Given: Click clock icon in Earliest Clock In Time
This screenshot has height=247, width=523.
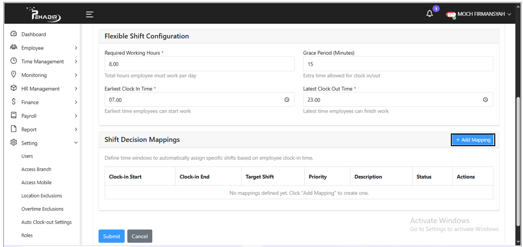Looking at the screenshot, I should pyautogui.click(x=287, y=100).
